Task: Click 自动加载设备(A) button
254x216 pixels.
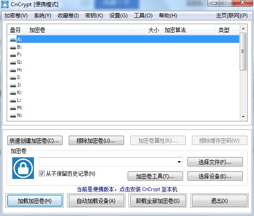Action: 96,201
